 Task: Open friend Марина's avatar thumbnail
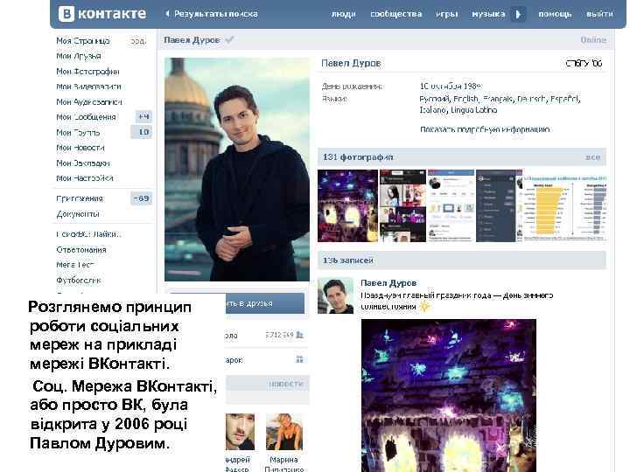coord(284,432)
